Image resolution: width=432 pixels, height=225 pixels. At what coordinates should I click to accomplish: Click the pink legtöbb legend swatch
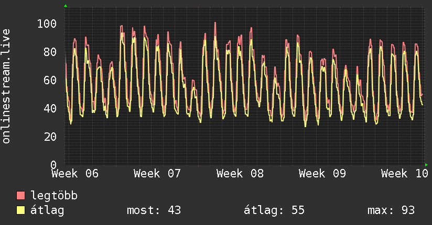[x=20, y=195]
